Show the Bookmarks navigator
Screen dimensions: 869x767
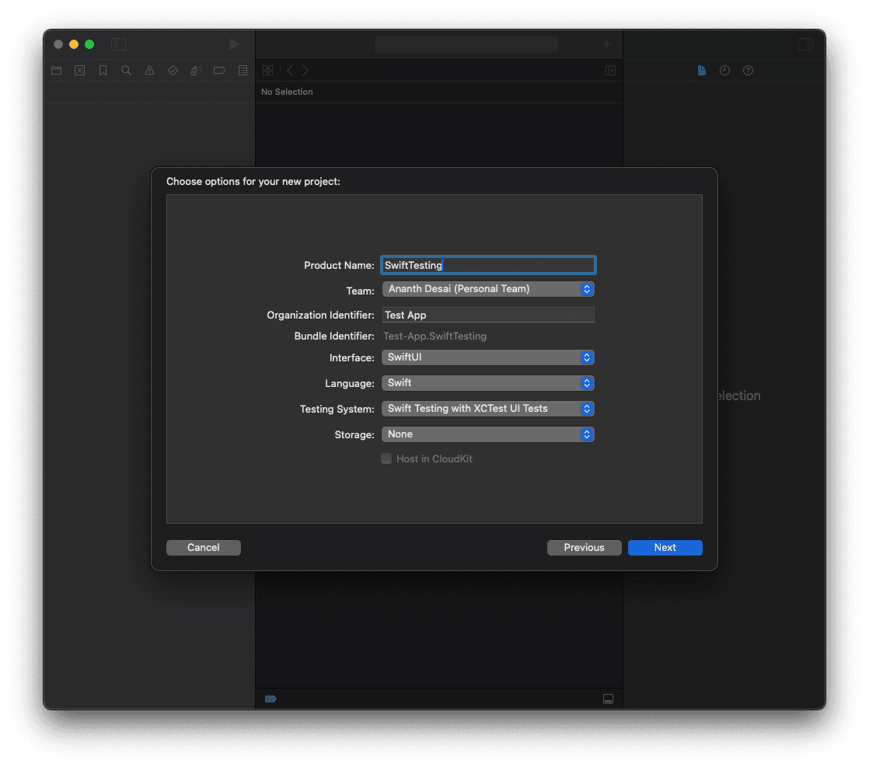pos(103,70)
